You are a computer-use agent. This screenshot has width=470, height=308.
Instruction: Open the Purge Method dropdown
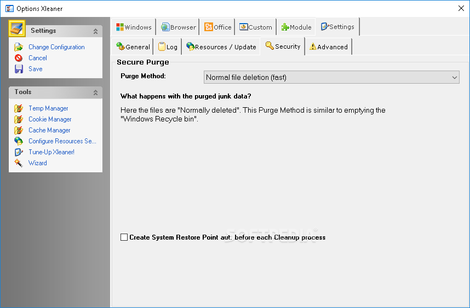click(x=331, y=77)
